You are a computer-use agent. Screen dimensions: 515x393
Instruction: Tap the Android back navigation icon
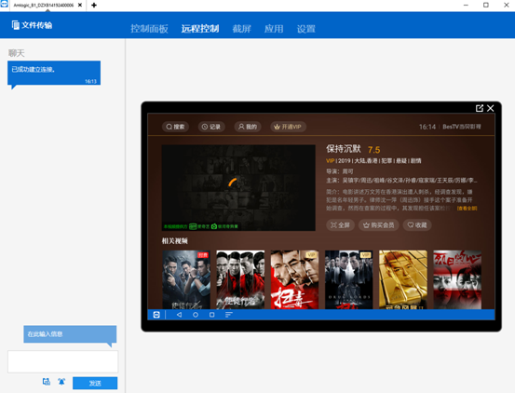[179, 315]
